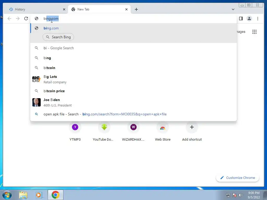Open the Chrome profile avatar
Viewport: 267px width, 200px height.
pos(249,18)
